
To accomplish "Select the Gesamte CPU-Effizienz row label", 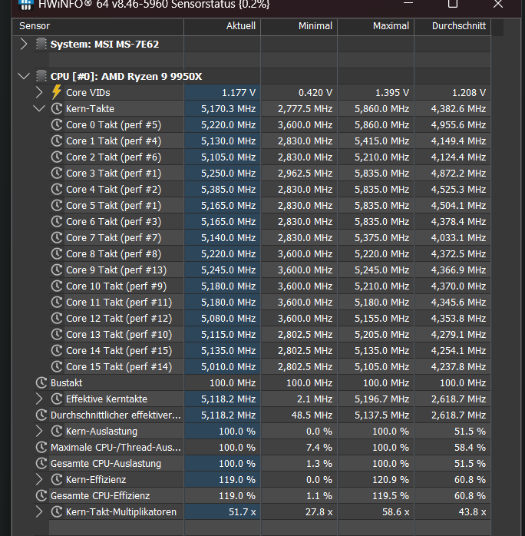I will pos(100,495).
